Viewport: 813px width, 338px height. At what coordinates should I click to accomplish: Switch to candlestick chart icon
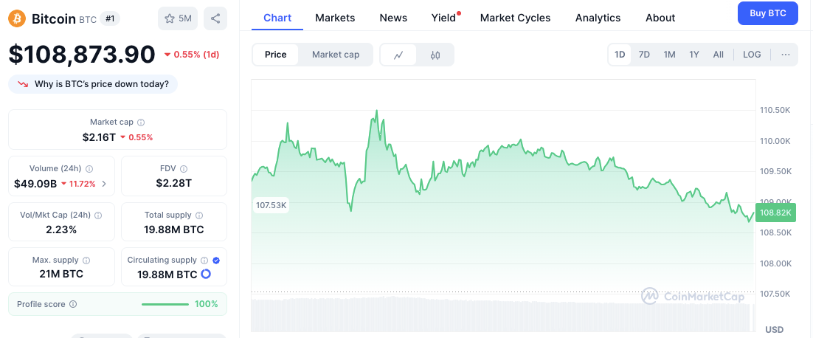(435, 55)
